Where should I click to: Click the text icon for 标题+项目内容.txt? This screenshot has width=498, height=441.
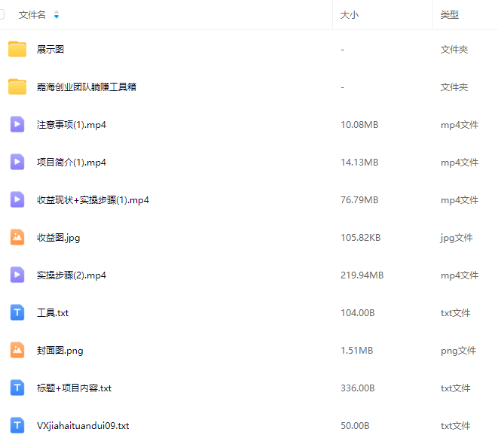[17, 388]
